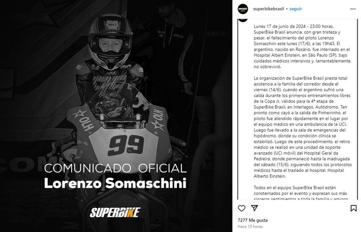View who liked: 7277 Me gusta
361x232 pixels.
point(253,220)
